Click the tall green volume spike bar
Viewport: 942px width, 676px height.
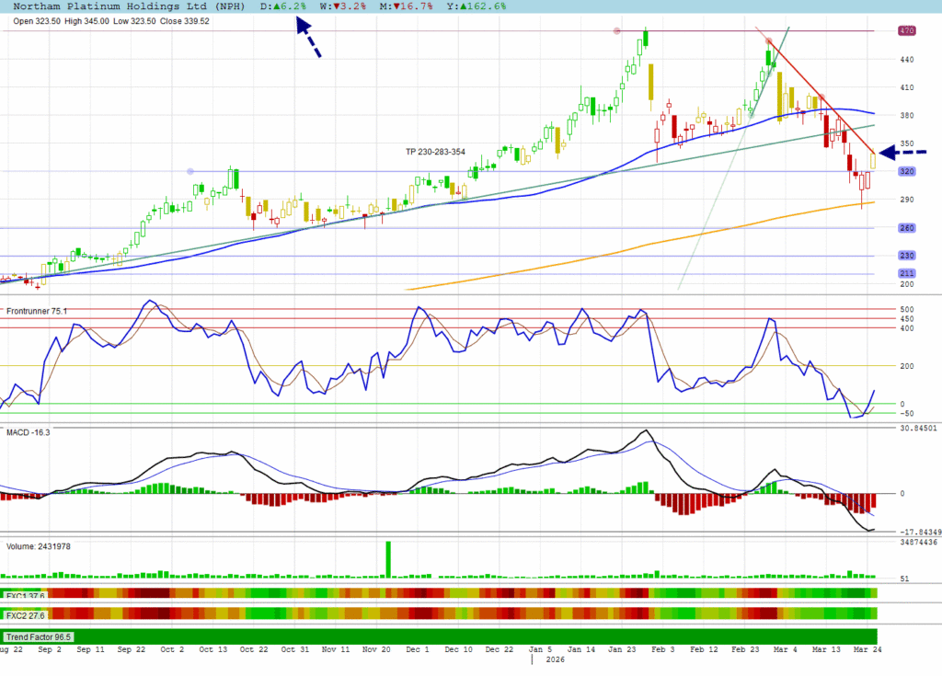[388, 559]
